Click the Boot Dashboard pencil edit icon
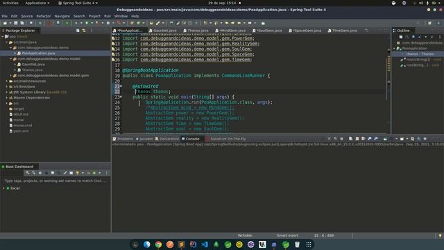The image size is (444, 250). coord(65,173)
